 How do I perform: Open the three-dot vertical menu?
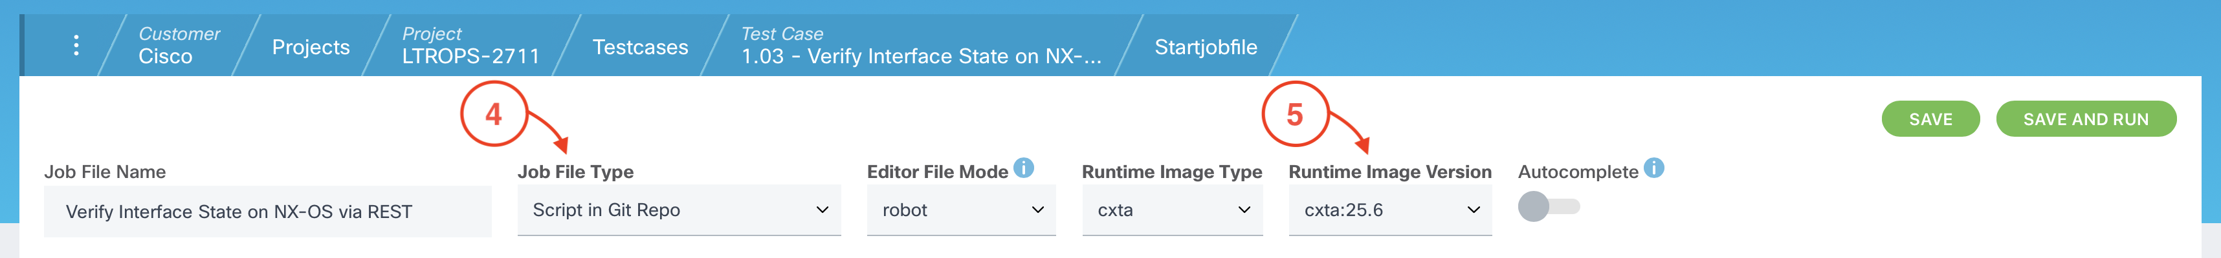click(77, 46)
